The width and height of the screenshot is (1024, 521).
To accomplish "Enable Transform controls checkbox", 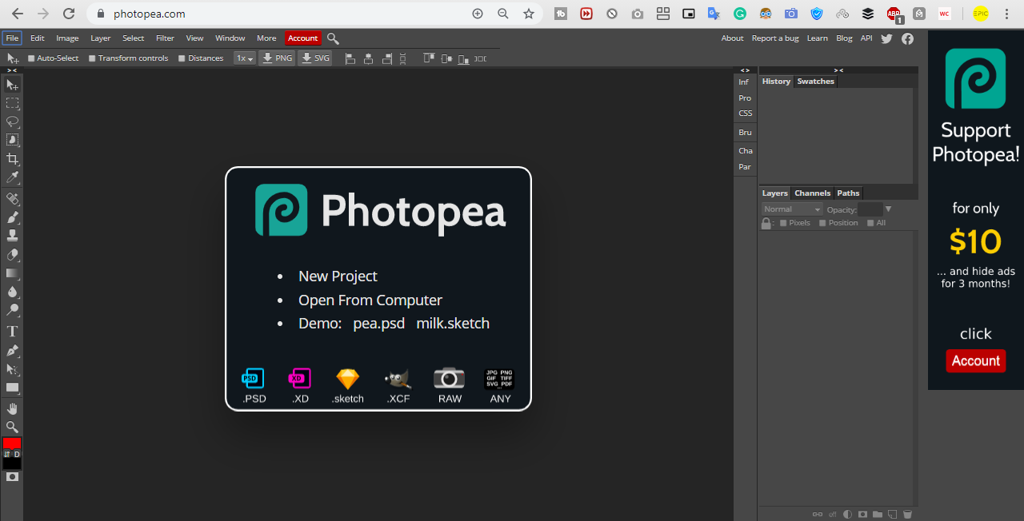I will (92, 58).
